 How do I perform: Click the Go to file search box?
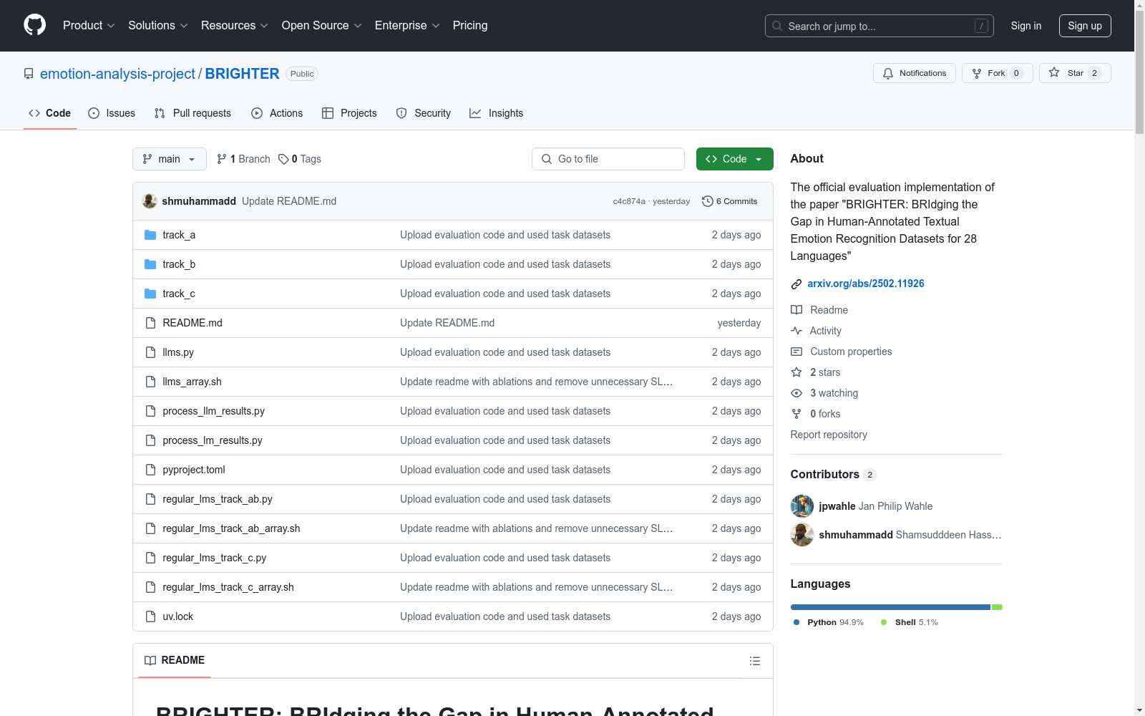point(608,159)
